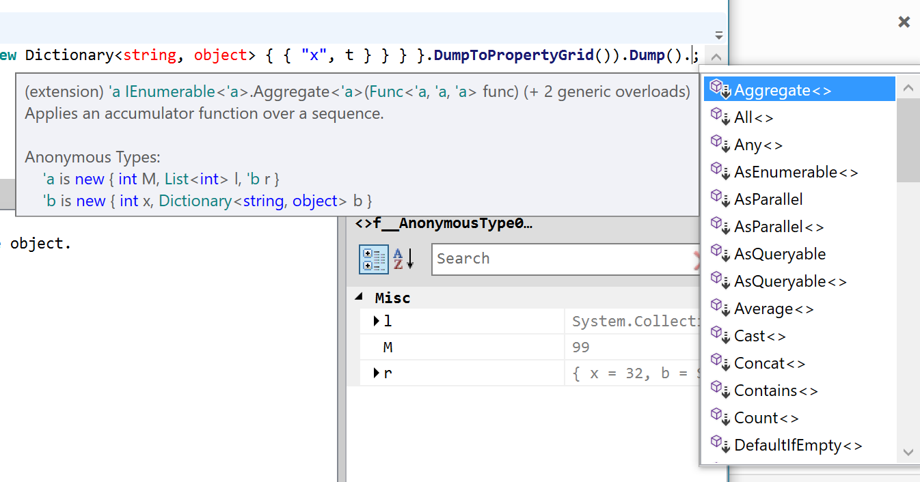Select Cast<> extension method
Image resolution: width=920 pixels, height=482 pixels.
(x=799, y=336)
